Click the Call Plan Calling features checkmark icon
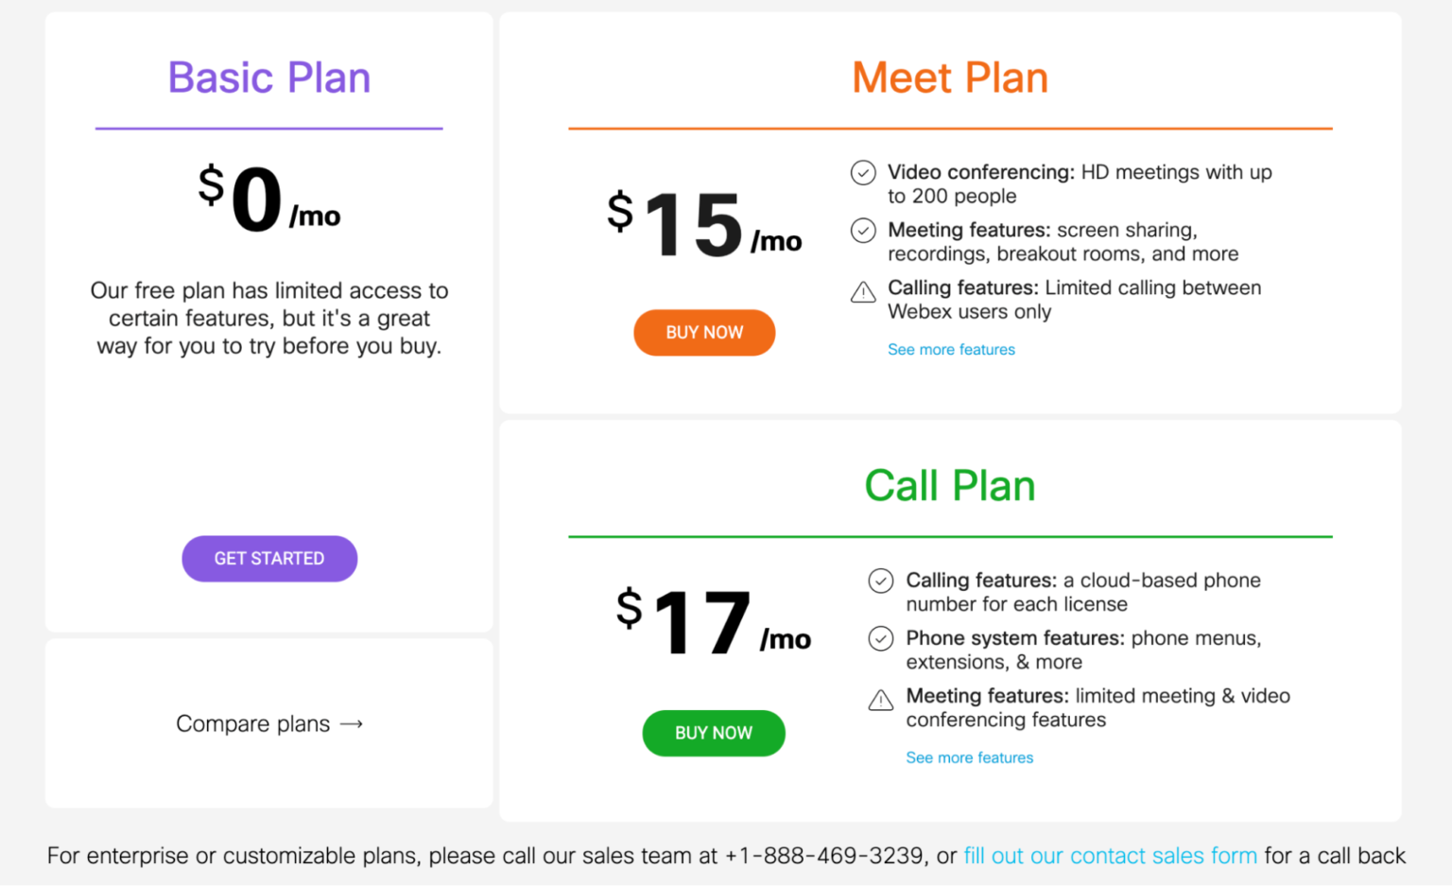This screenshot has height=886, width=1452. pyautogui.click(x=881, y=581)
